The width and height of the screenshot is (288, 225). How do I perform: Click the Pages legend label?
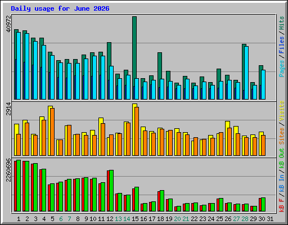(x=281, y=69)
